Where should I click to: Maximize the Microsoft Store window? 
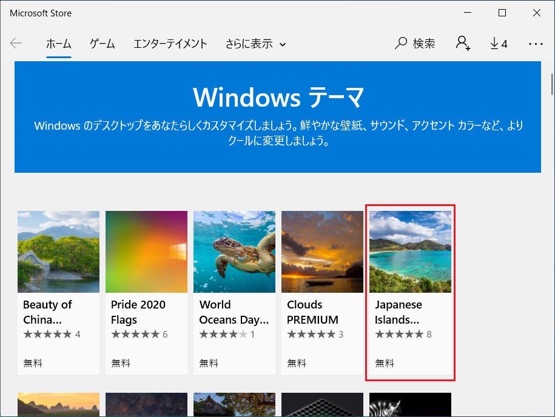502,13
